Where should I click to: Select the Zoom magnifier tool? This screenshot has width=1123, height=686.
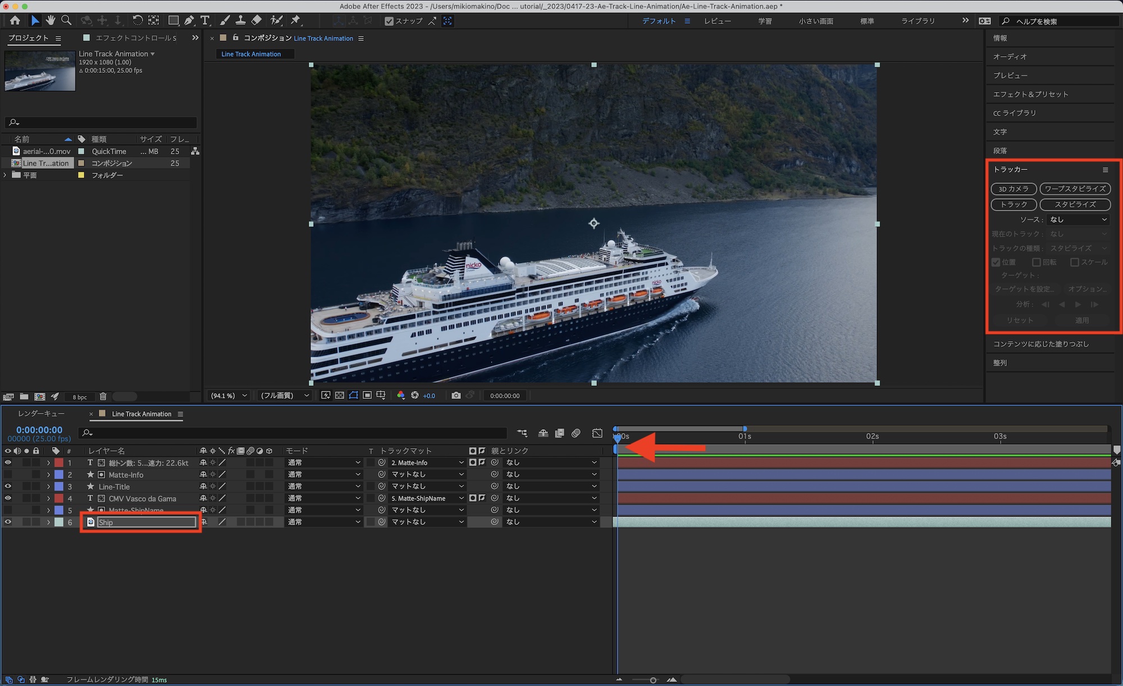click(66, 21)
